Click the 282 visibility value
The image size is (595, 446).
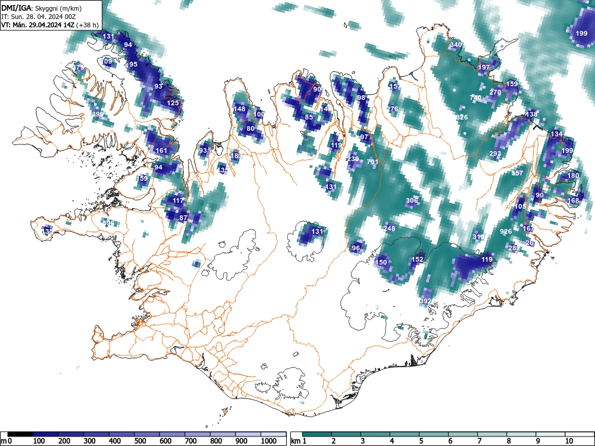[x=513, y=248]
